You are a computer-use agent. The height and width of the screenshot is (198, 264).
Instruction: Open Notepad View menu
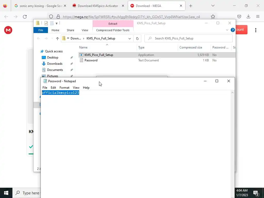coord(76,88)
